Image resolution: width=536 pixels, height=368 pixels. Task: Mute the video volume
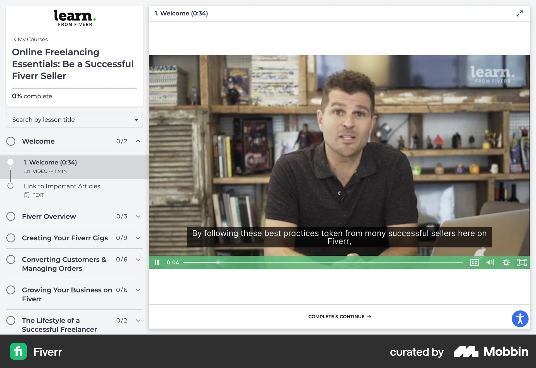click(x=490, y=262)
